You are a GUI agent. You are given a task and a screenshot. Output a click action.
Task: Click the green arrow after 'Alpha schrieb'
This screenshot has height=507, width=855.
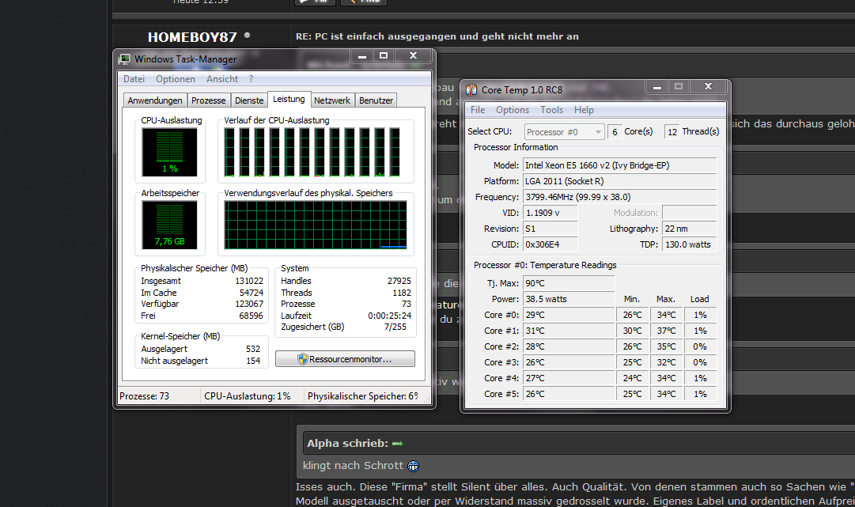[397, 443]
